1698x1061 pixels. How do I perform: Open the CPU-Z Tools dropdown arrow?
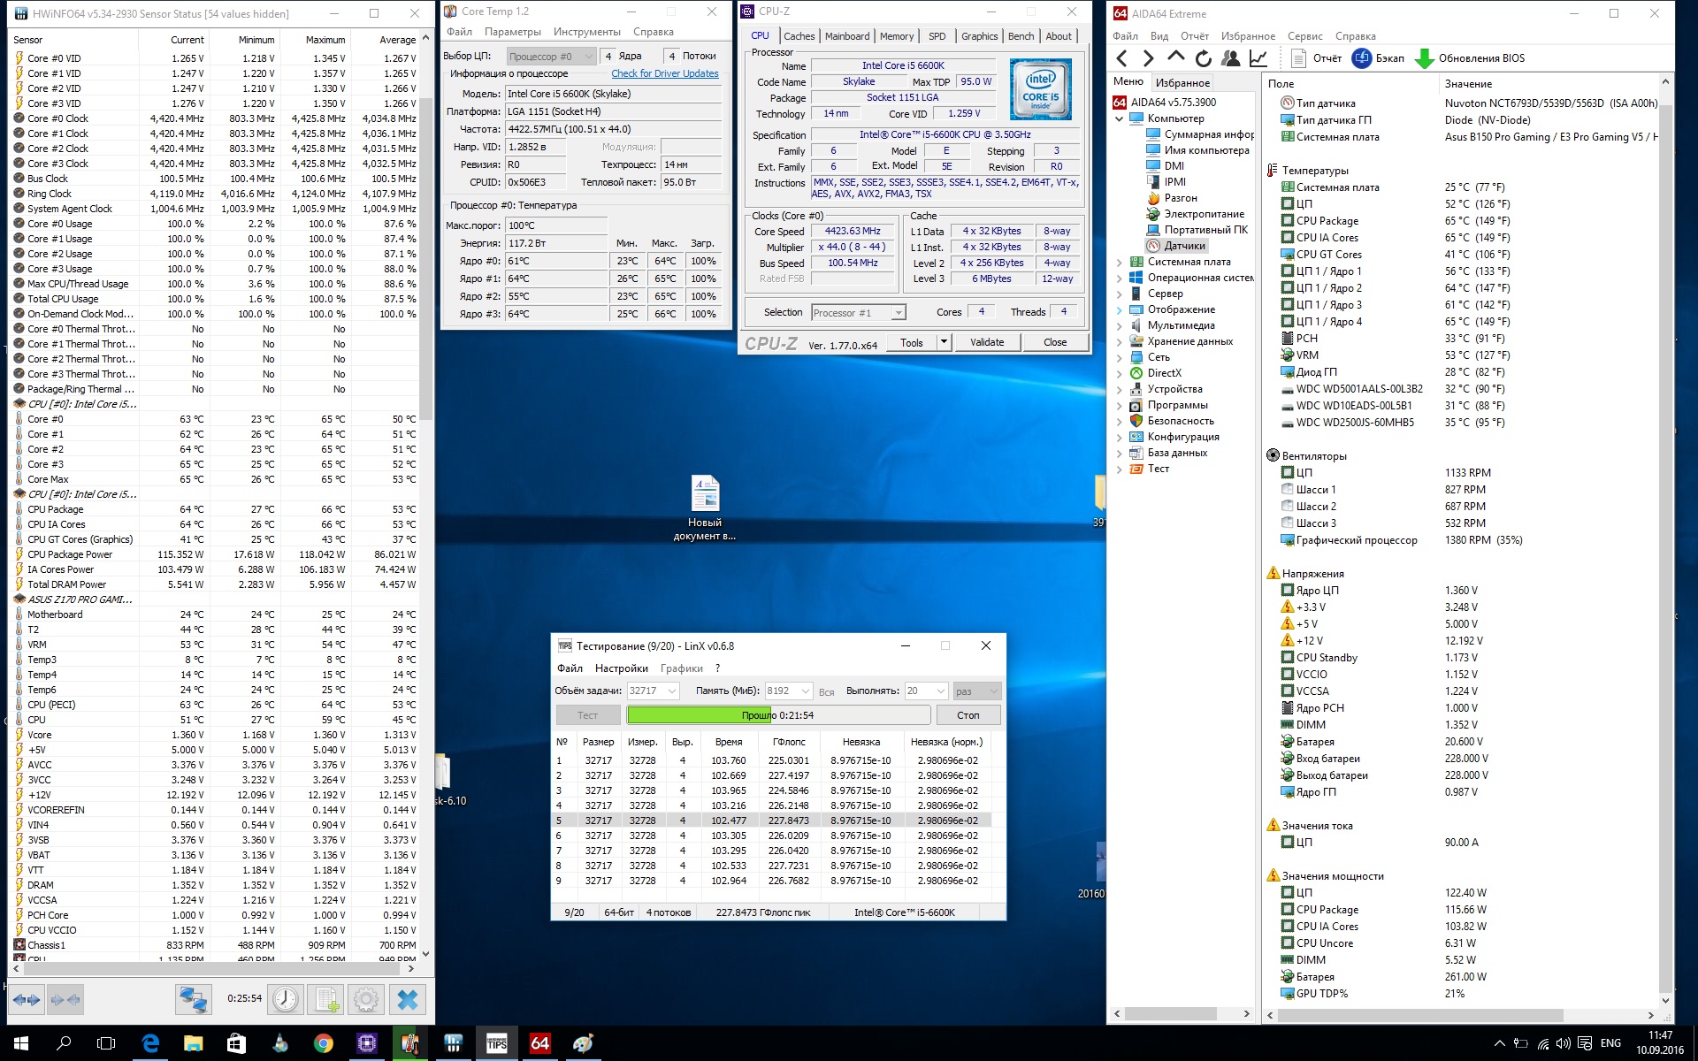pos(944,342)
